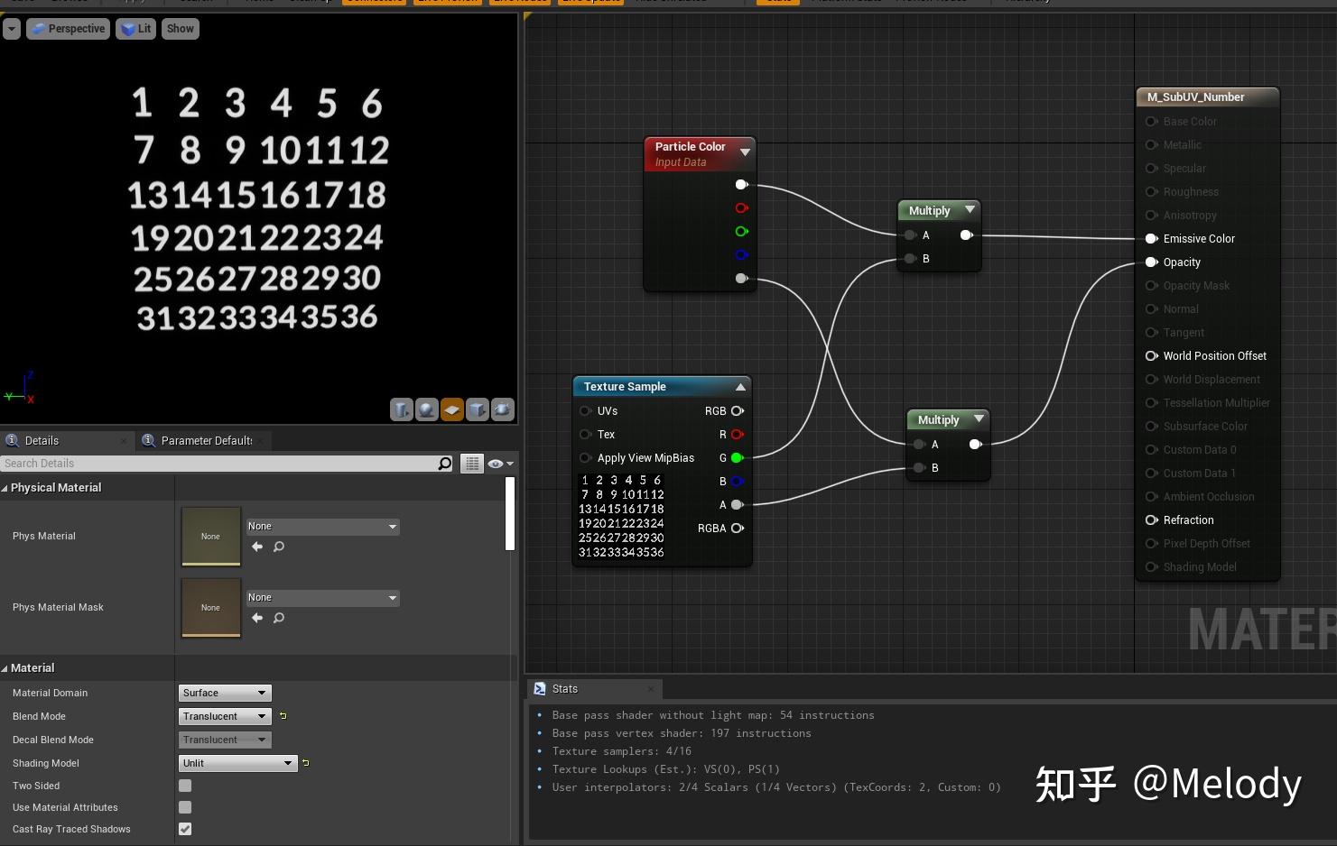Switch preview mesh to cylinder shape

tap(402, 409)
